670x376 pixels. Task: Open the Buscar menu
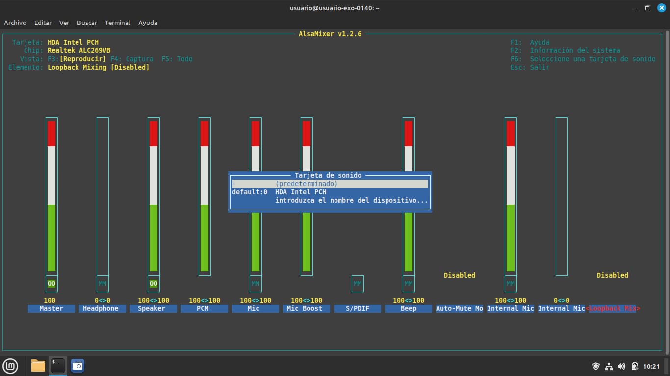(x=87, y=23)
